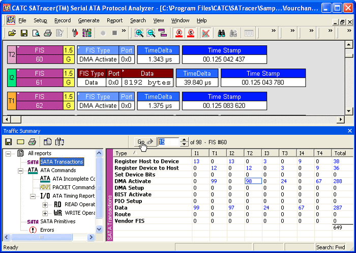The height and width of the screenshot is (253, 356).
Task: Open the Search menu
Action: coord(138,20)
